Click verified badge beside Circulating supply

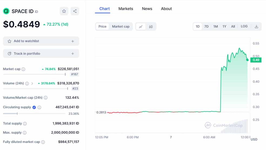click(x=34, y=107)
